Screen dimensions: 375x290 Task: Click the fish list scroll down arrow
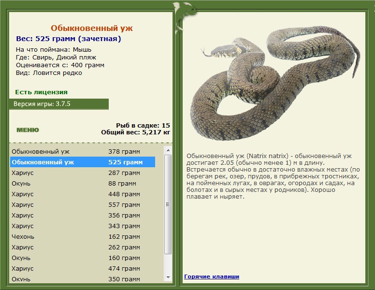pos(168,277)
